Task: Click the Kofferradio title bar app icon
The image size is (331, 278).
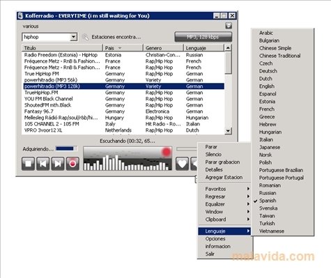Action: [x=20, y=16]
